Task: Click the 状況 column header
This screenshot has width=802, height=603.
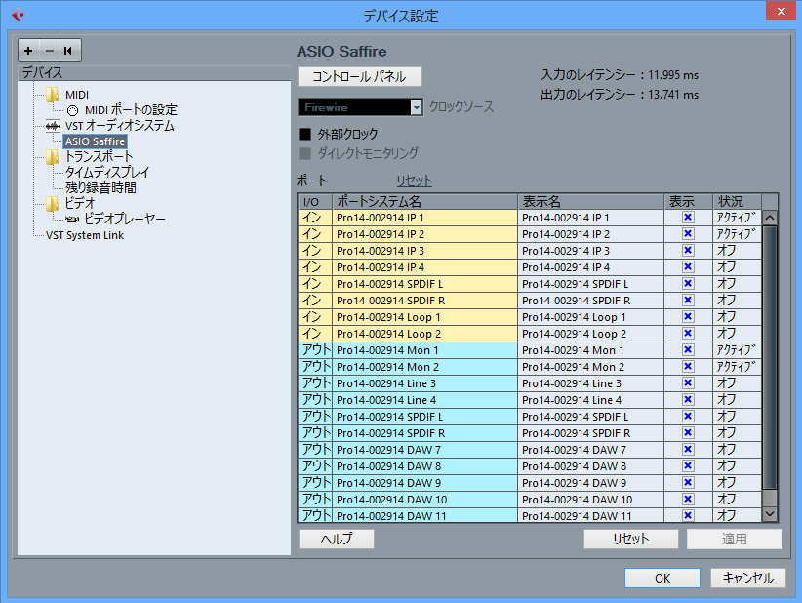Action: tap(737, 202)
